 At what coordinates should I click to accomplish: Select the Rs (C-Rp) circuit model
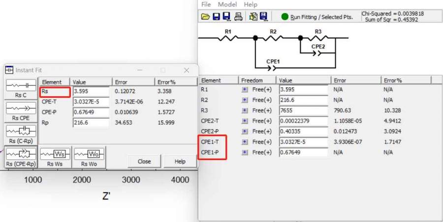[21, 135]
